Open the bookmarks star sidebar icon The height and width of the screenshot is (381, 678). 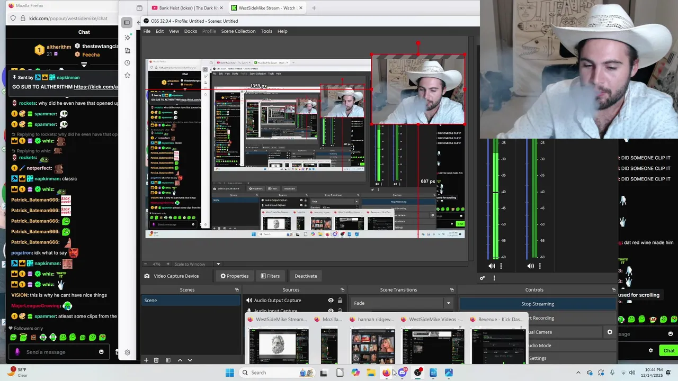point(127,76)
